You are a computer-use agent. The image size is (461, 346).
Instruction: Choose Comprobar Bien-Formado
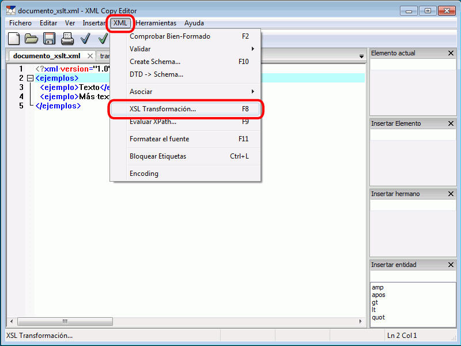186,36
